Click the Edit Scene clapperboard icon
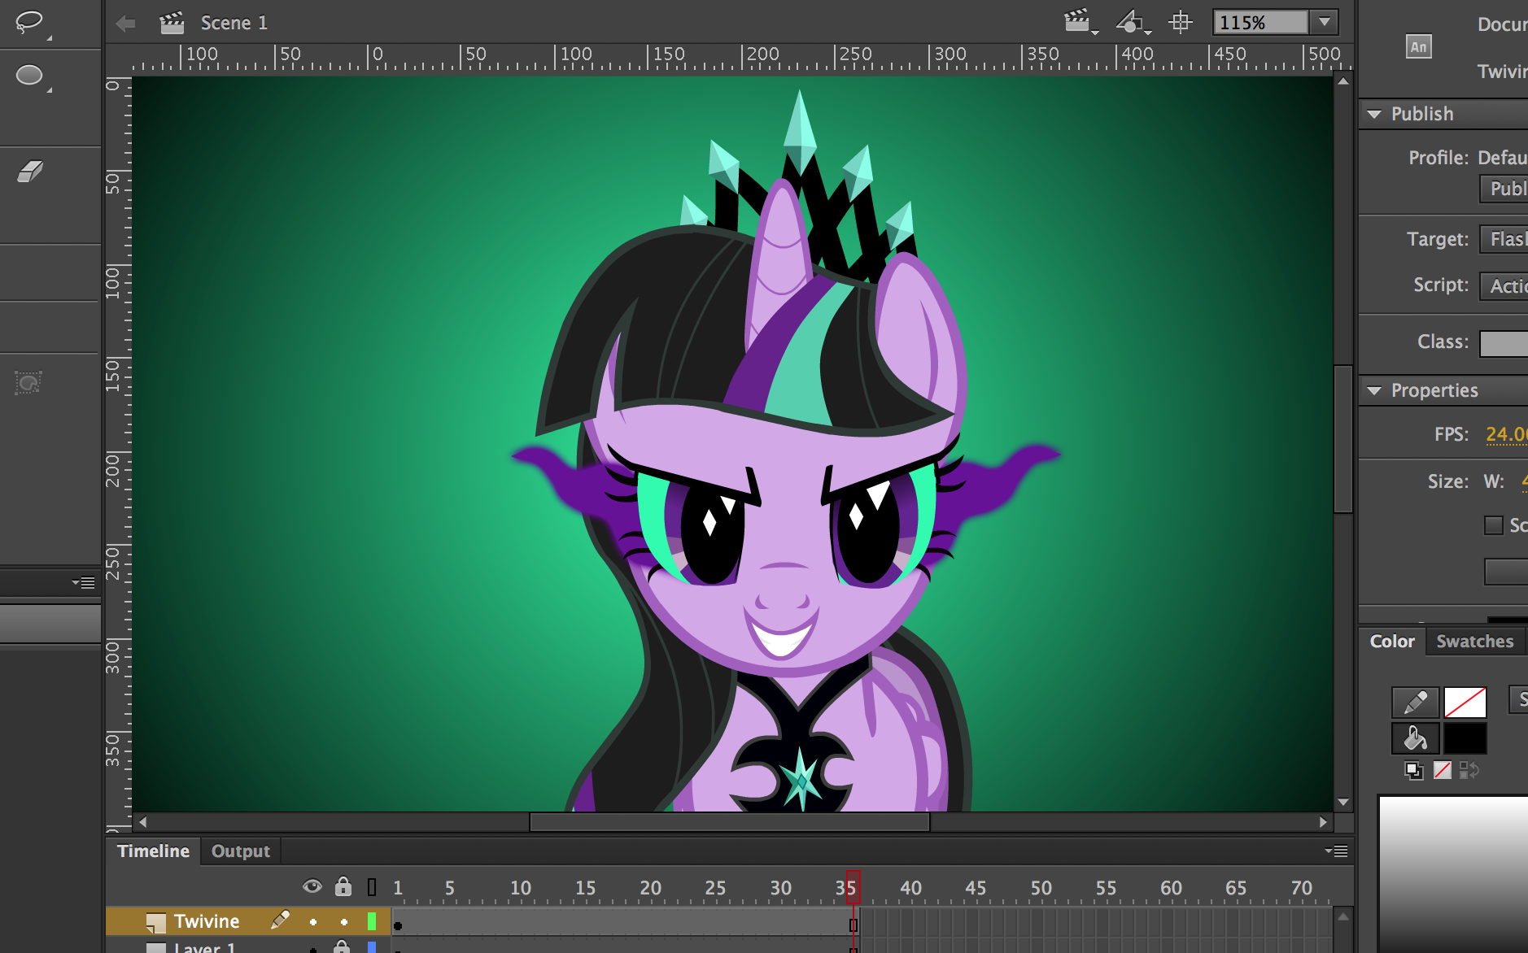Viewport: 1528px width, 953px height. (x=1077, y=22)
